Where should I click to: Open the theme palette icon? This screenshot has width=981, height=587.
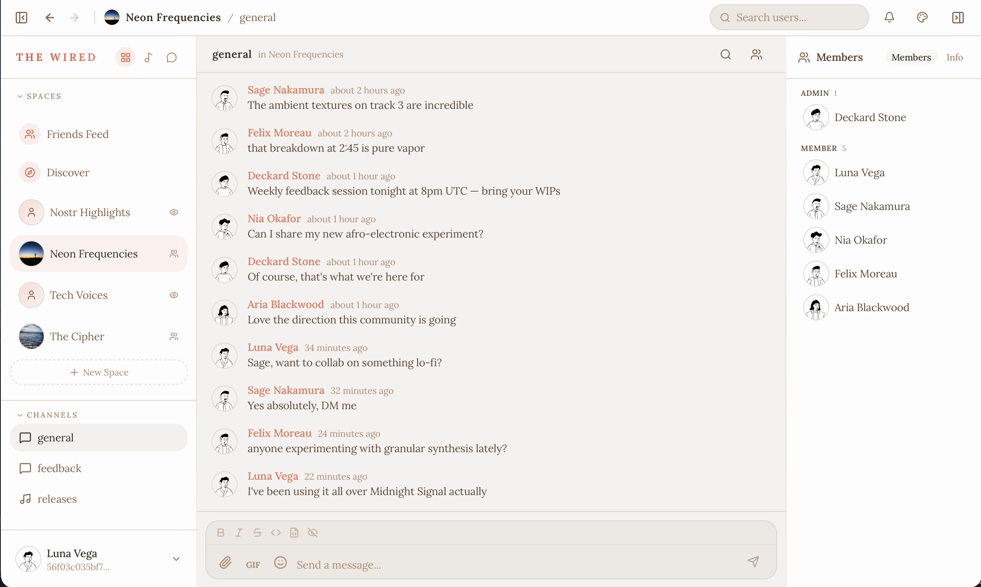click(x=922, y=17)
